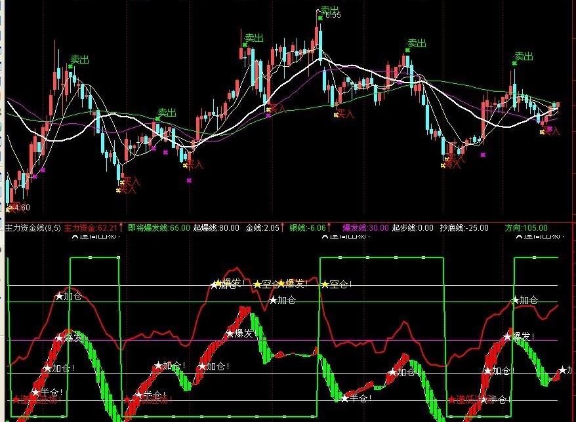This screenshot has width=576, height=422.
Task: Click the 6.55 high price label
Action: [x=333, y=15]
